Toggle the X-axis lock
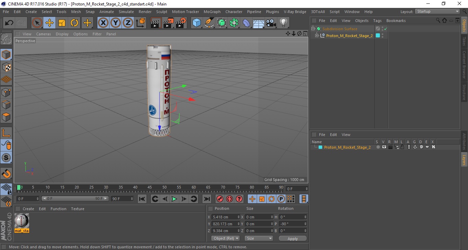The width and height of the screenshot is (468, 250). [103, 23]
